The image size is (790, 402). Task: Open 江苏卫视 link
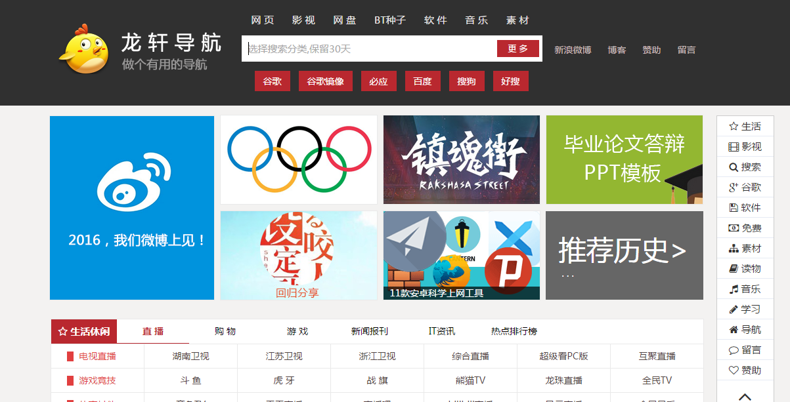284,356
